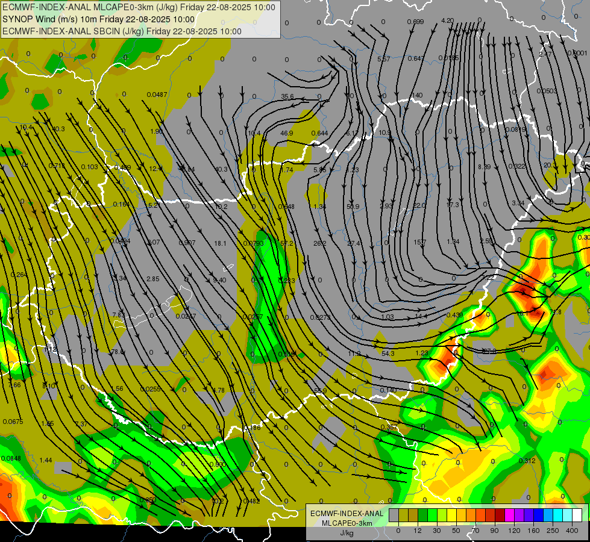Click the map value 0.186

pos(252,428)
